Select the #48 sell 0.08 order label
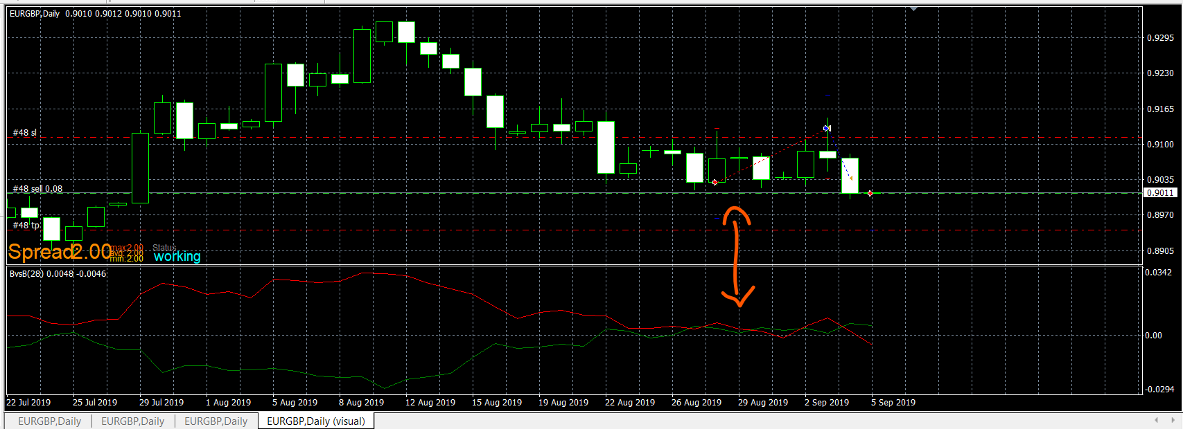Screen dimensions: 1183x429 click(37, 188)
